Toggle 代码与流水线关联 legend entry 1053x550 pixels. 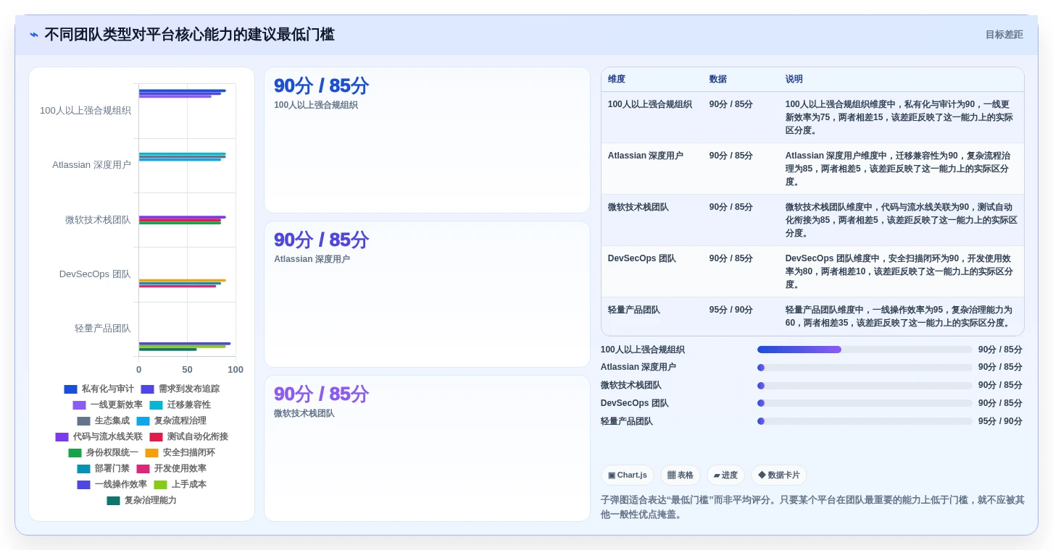[99, 437]
